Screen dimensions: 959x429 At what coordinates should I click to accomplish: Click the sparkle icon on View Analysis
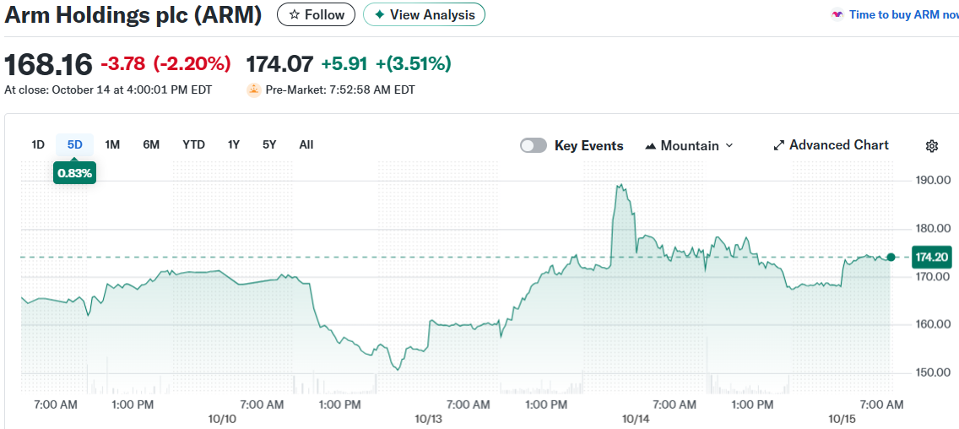pos(379,15)
